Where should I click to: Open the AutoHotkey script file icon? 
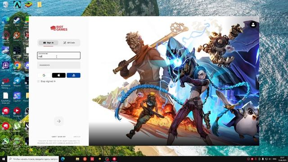(x=5, y=98)
